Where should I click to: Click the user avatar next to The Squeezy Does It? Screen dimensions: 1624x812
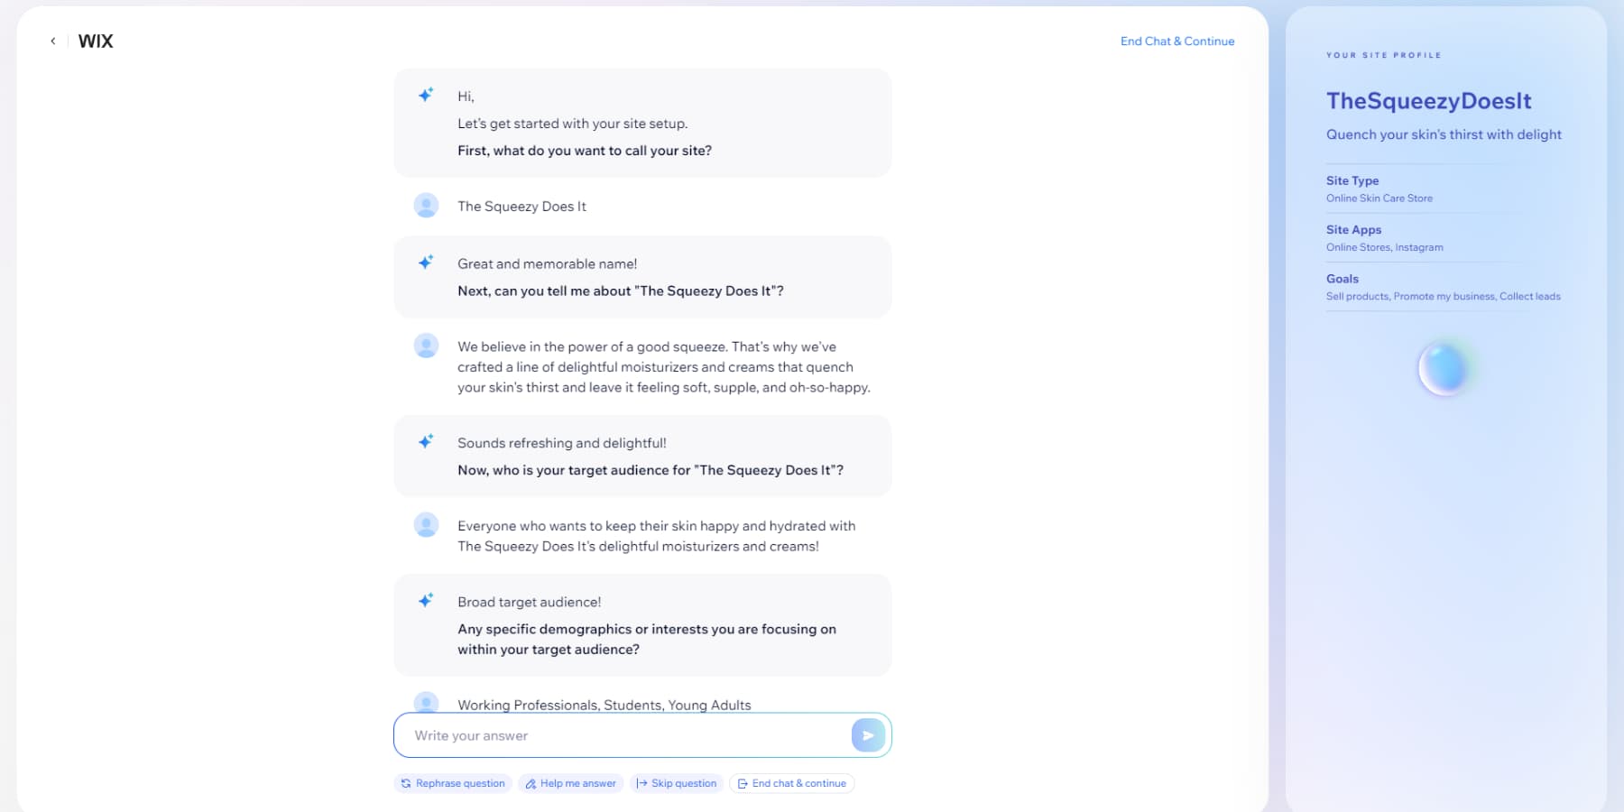426,206
